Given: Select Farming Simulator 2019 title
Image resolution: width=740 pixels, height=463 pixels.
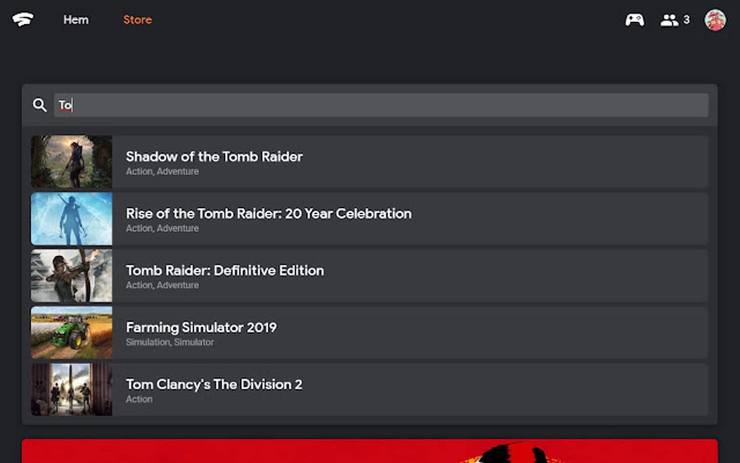Looking at the screenshot, I should 201,327.
